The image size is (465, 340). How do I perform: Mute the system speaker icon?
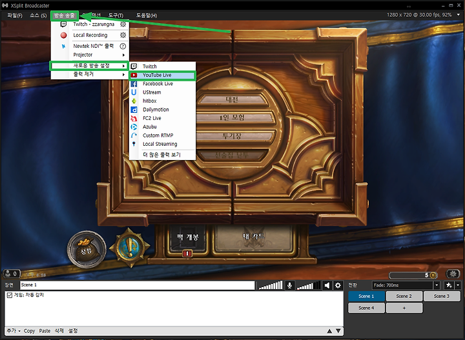tap(327, 286)
